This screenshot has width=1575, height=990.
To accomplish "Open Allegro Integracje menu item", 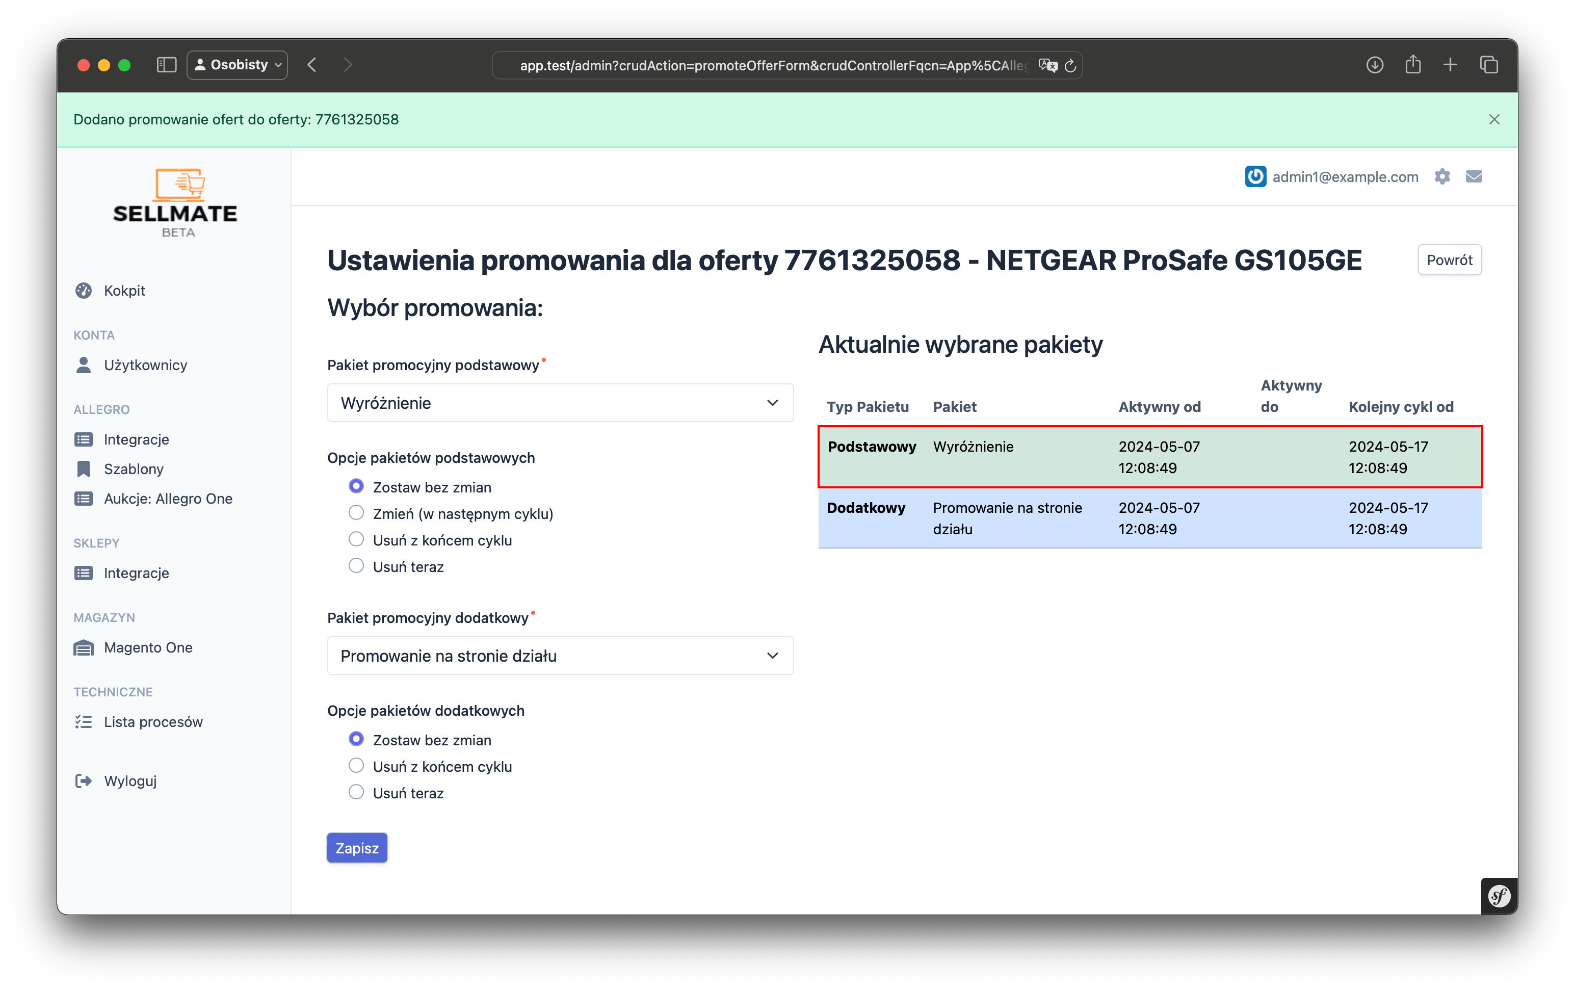I will (136, 440).
